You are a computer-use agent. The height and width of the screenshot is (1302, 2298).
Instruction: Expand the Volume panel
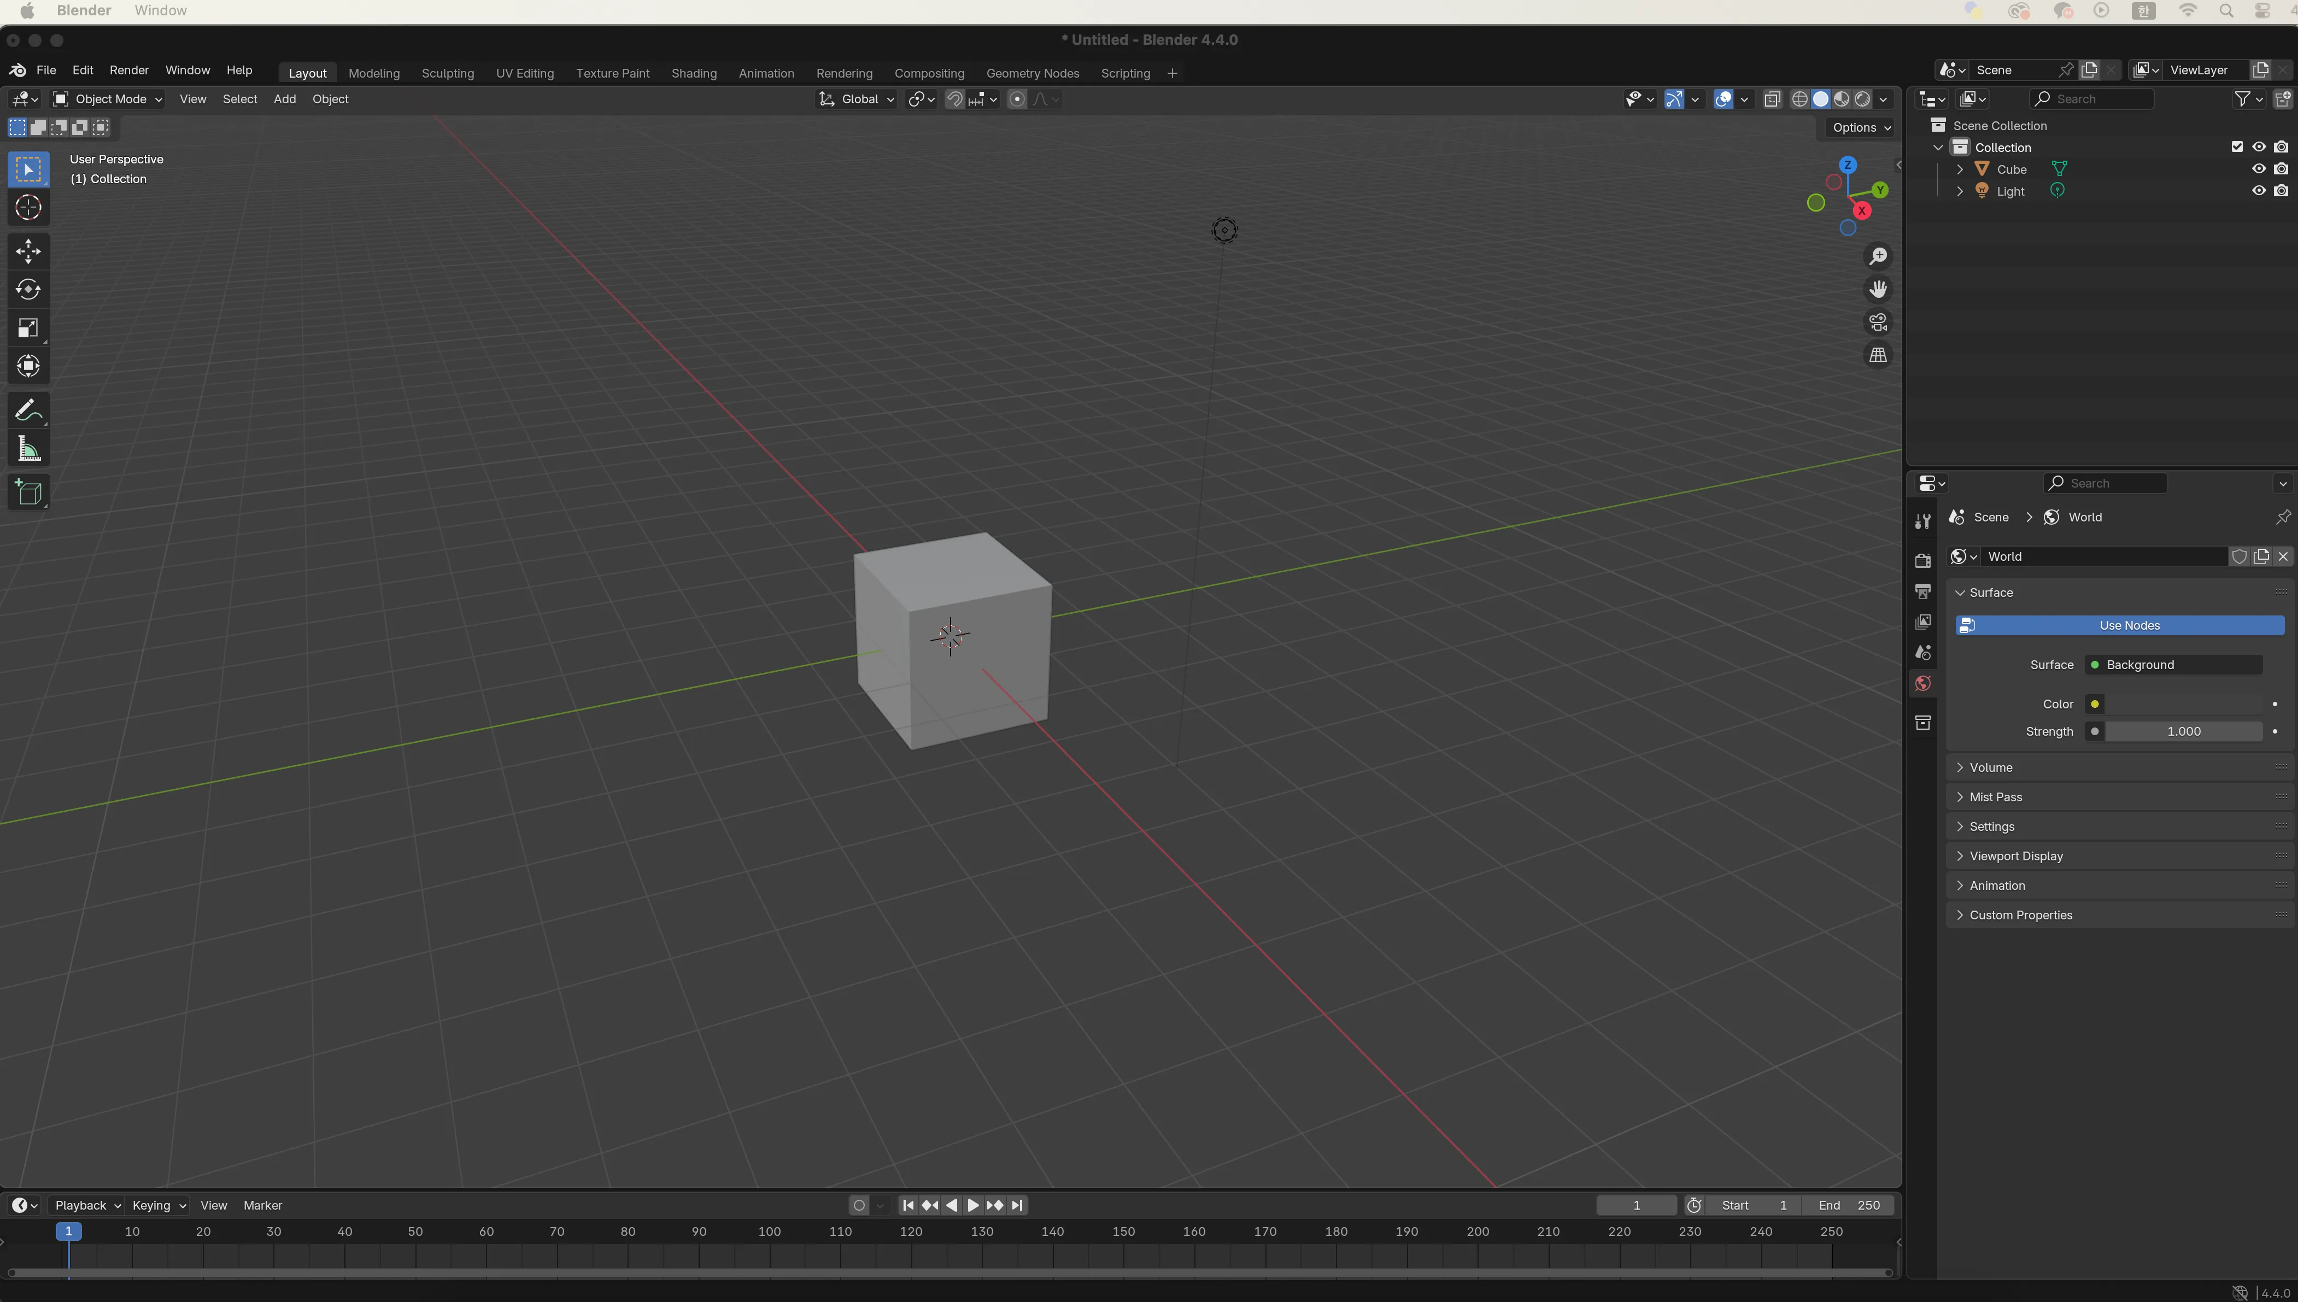(1960, 767)
